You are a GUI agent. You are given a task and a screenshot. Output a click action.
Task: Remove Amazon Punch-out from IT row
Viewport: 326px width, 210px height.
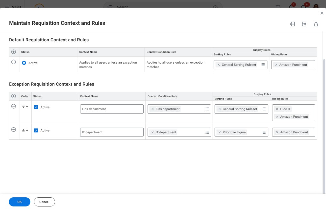point(277,132)
